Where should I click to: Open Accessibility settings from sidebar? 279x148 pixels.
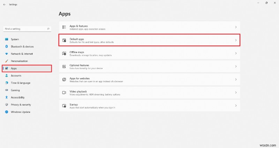click(x=18, y=98)
